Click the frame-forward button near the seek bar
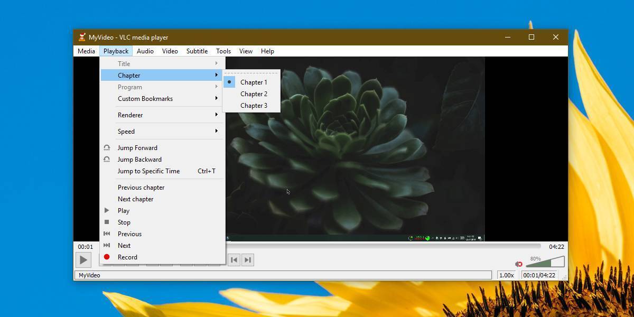The height and width of the screenshot is (317, 634). pyautogui.click(x=248, y=259)
